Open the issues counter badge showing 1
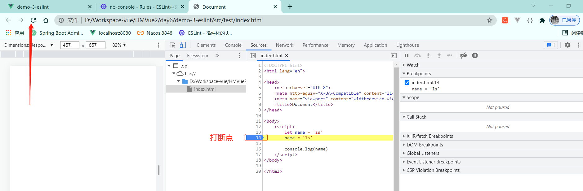 pos(551,45)
